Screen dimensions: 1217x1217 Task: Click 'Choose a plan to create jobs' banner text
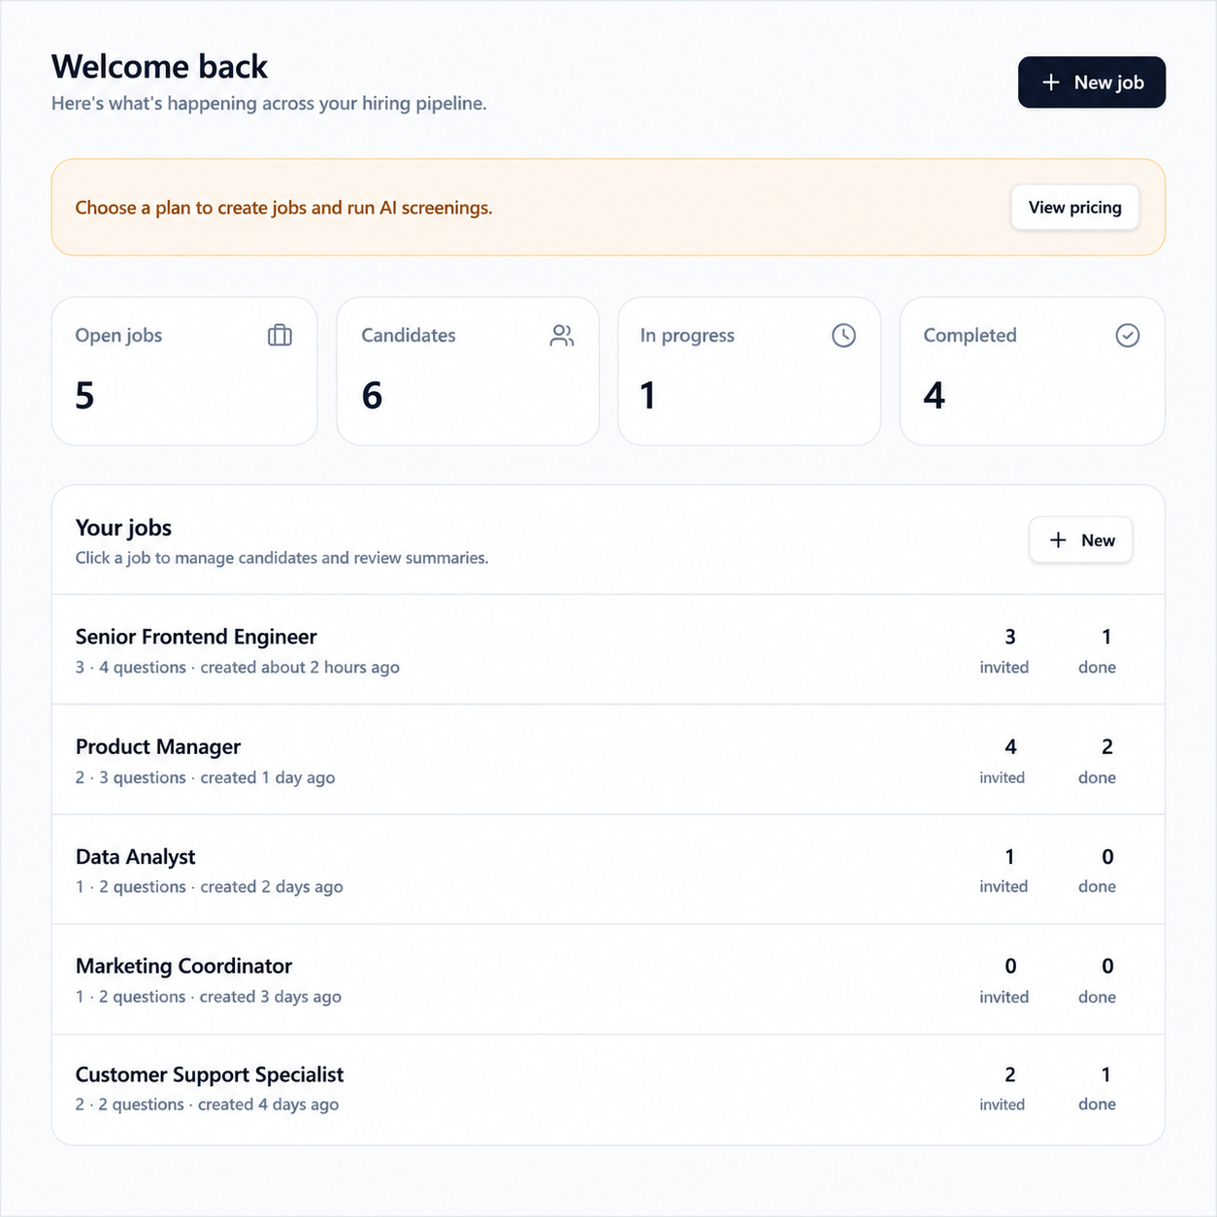click(283, 208)
